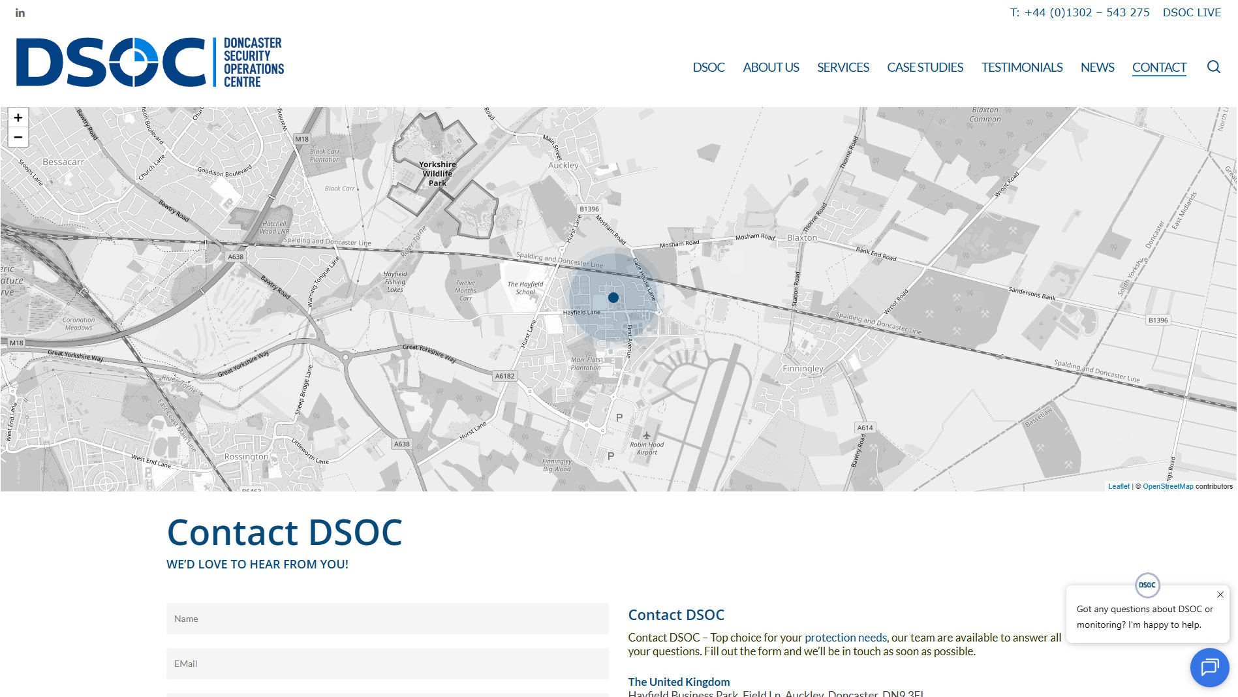1238x697 pixels.
Task: Open the LinkedIn icon link
Action: (x=20, y=13)
